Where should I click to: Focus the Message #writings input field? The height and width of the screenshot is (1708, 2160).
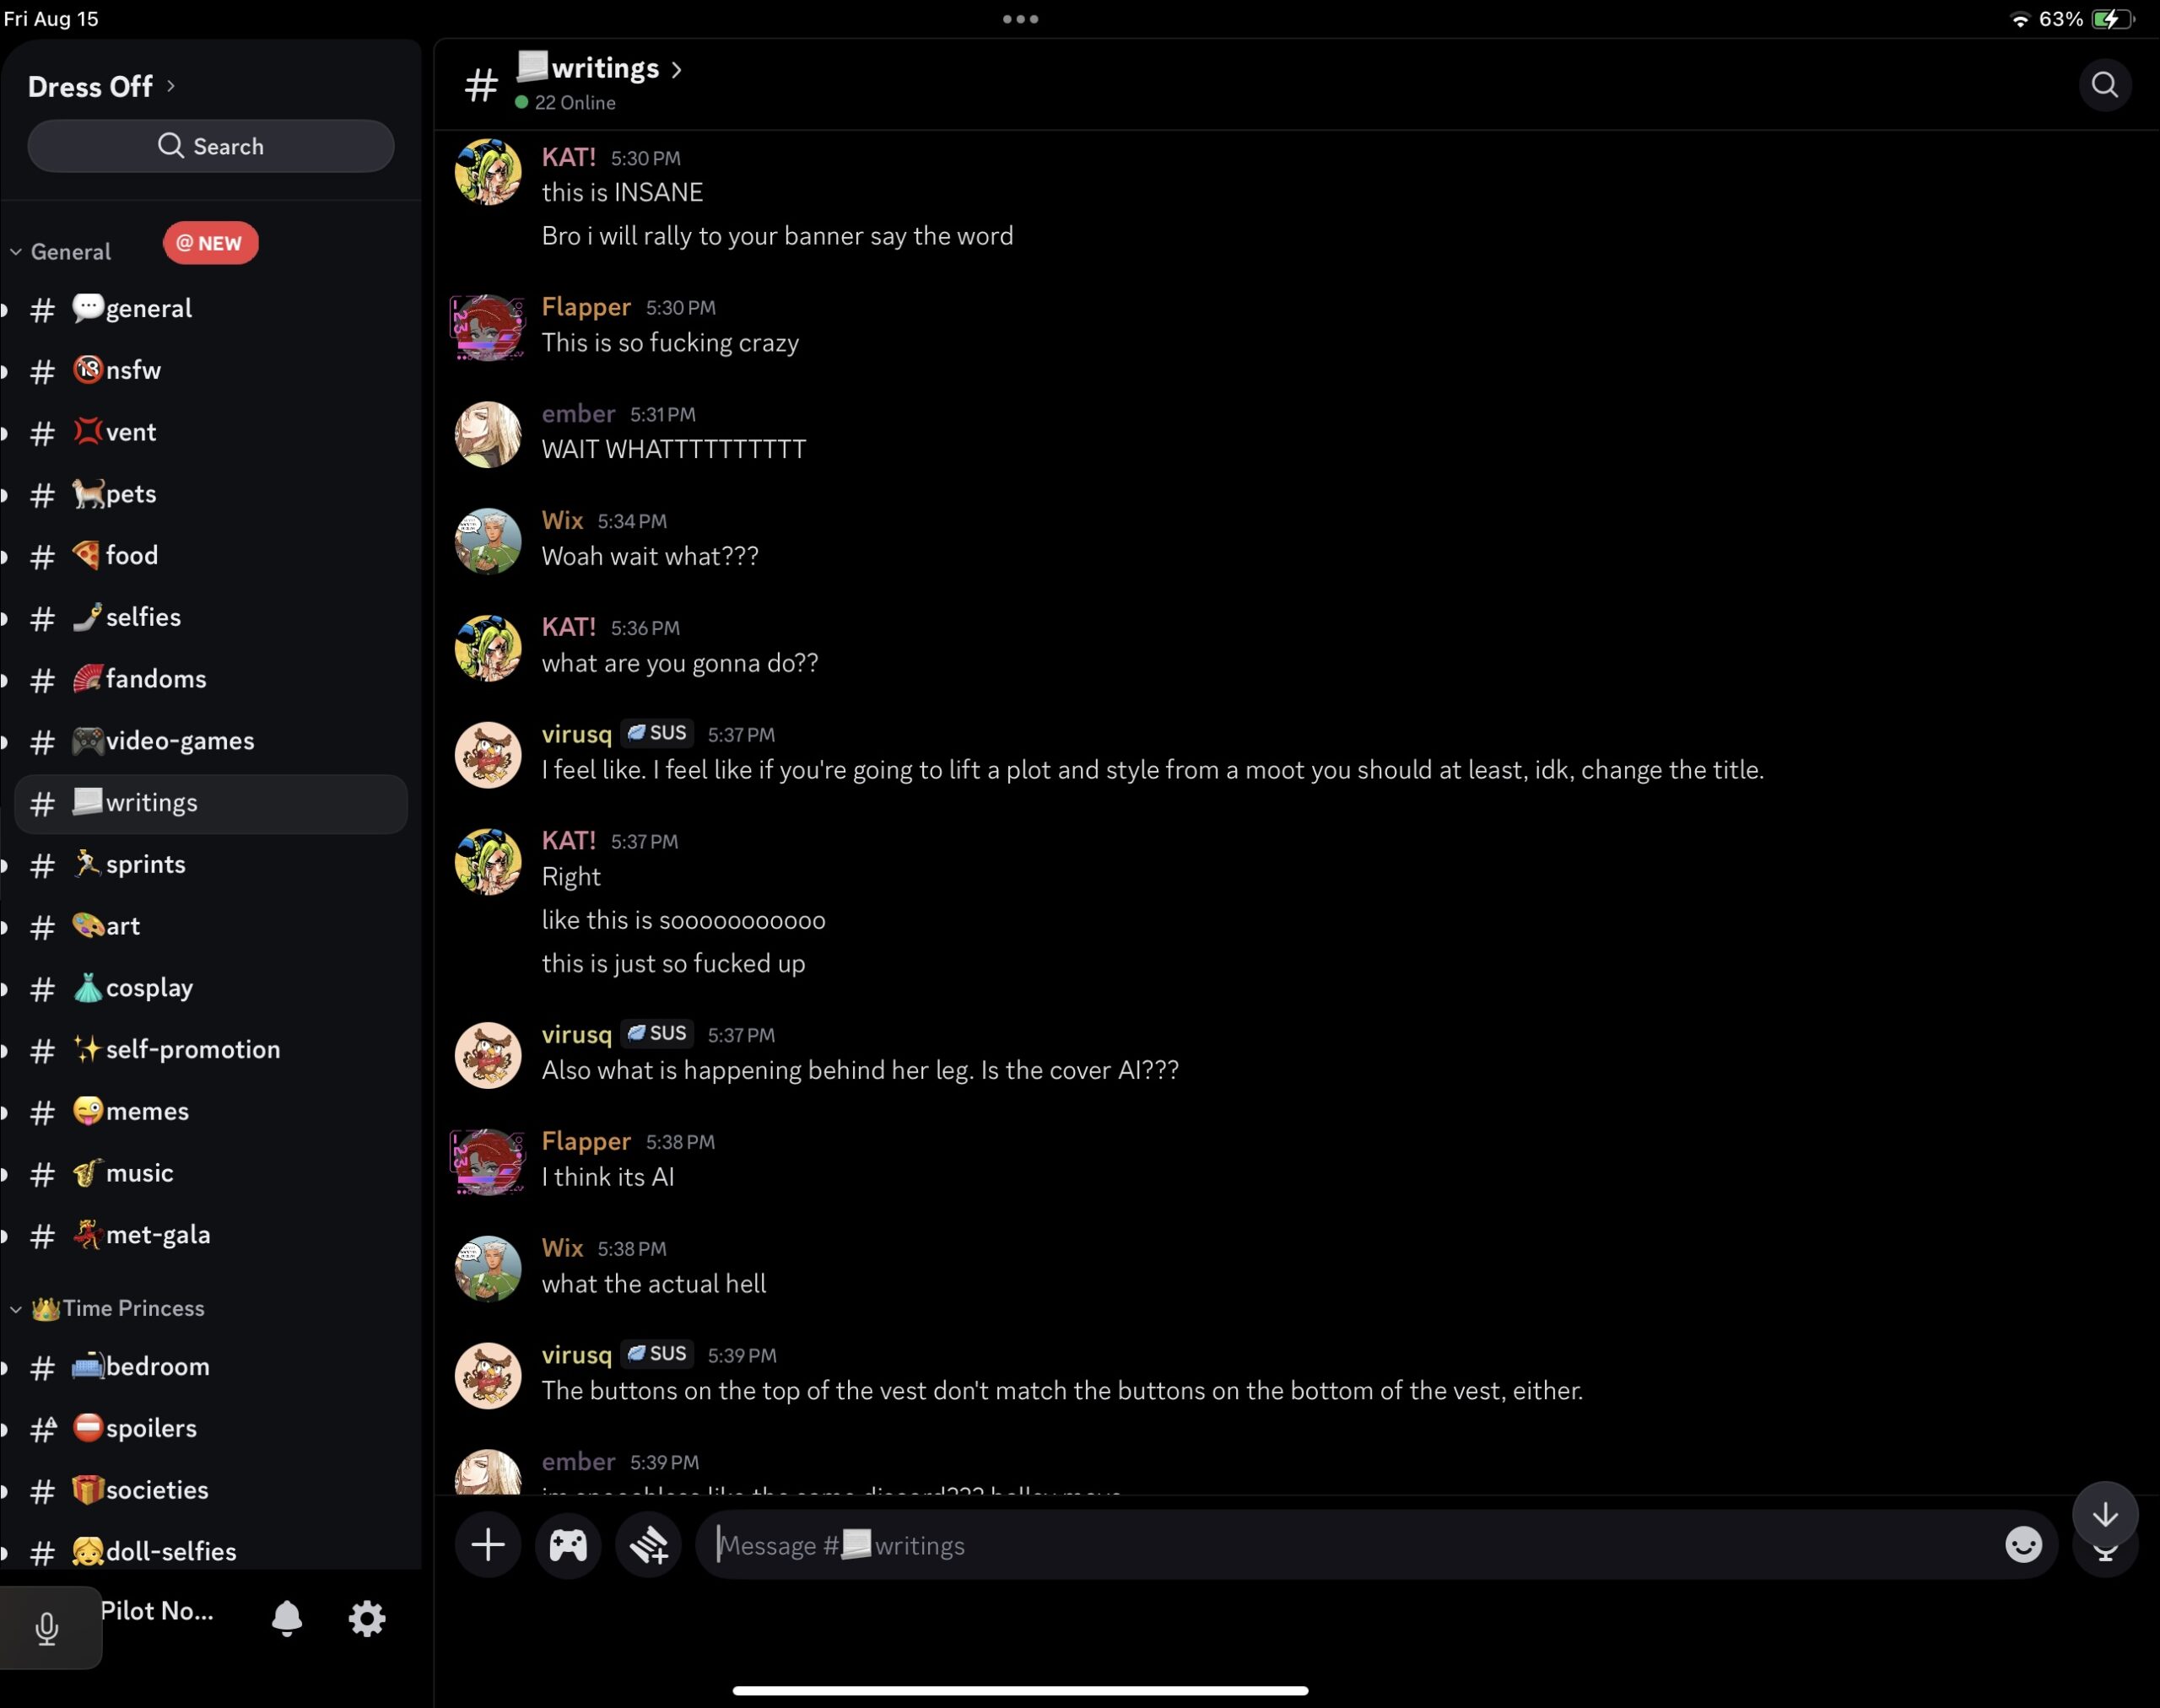(x=1351, y=1545)
